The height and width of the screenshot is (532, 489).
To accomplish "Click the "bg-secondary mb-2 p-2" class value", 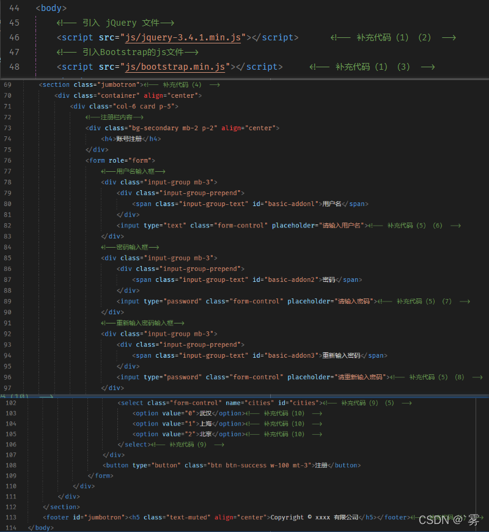I will [173, 128].
